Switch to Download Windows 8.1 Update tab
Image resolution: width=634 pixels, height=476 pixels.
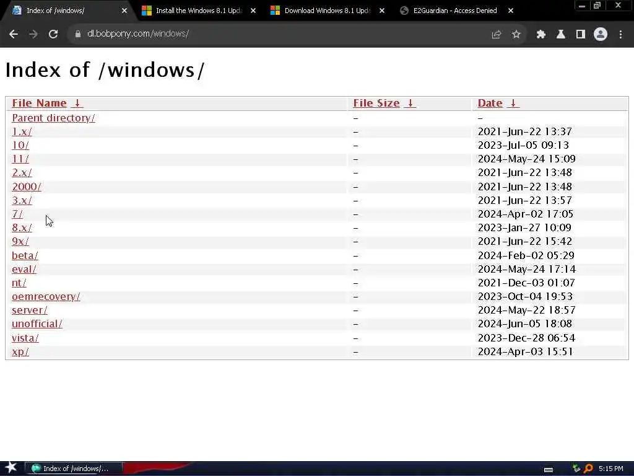(327, 11)
